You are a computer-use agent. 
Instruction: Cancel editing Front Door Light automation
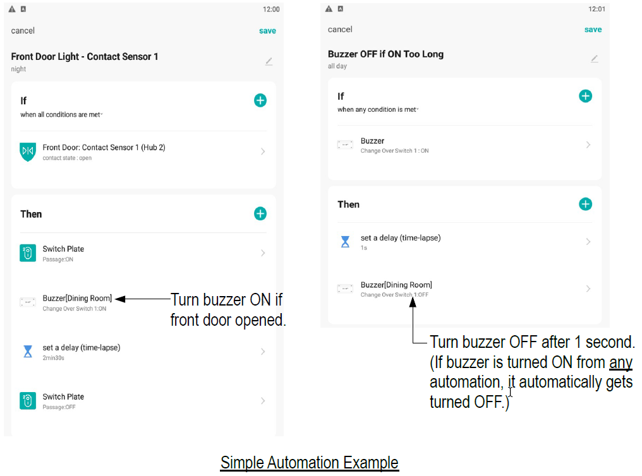(x=23, y=31)
